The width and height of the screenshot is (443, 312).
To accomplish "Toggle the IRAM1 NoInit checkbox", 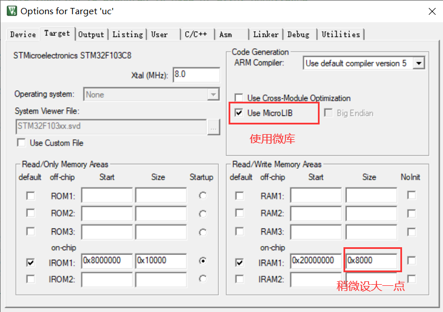I will 411,261.
